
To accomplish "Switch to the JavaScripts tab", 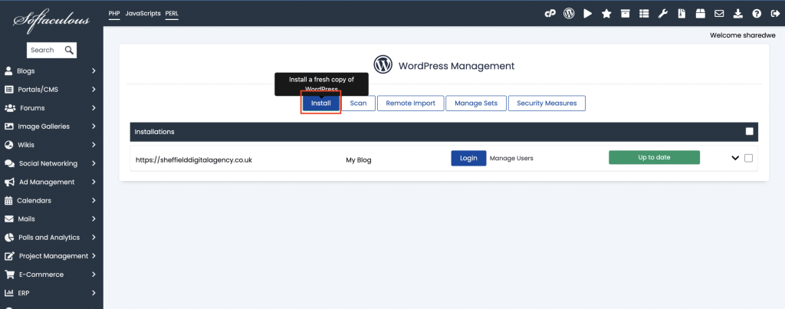I will pyautogui.click(x=143, y=14).
